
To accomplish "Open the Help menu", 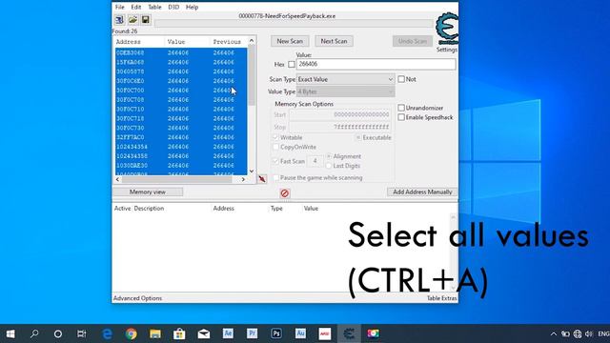I will pyautogui.click(x=192, y=7).
